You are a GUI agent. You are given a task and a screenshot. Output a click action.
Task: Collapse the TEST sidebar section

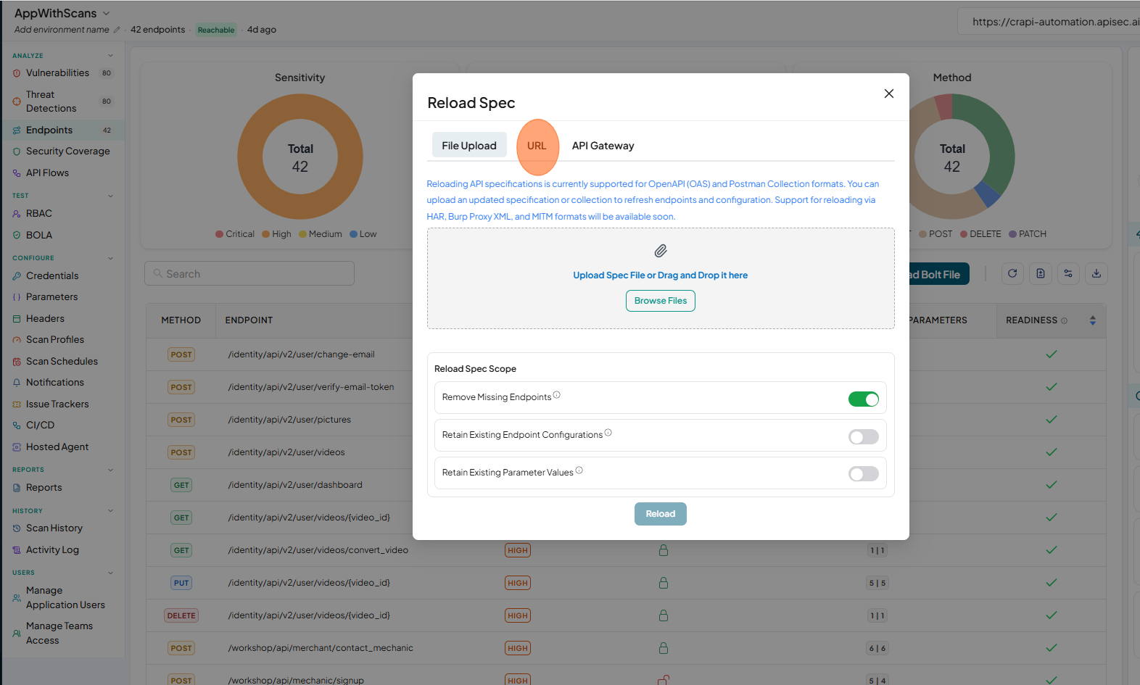click(x=111, y=196)
